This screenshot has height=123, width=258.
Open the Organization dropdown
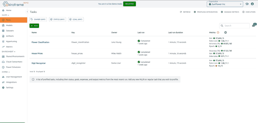point(225,4)
